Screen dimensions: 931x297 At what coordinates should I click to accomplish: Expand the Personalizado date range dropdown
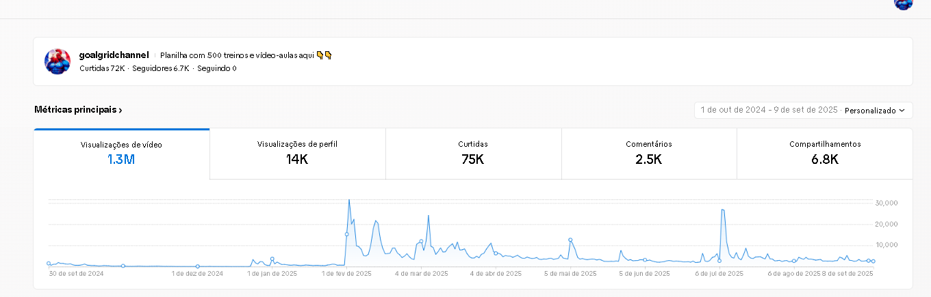[874, 111]
